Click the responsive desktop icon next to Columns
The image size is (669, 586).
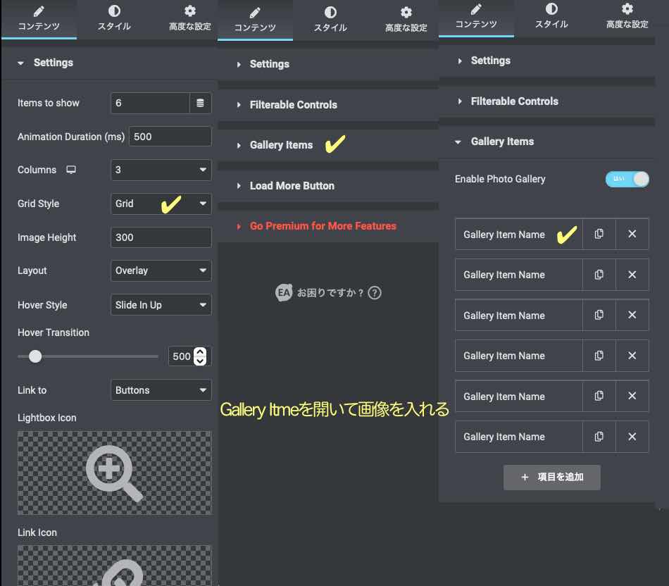click(x=70, y=170)
